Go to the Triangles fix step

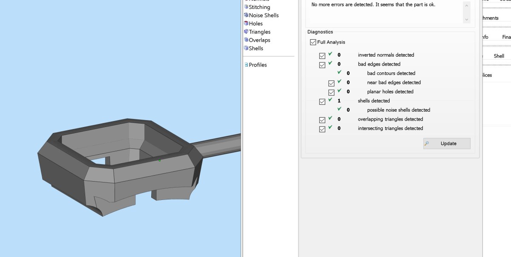(259, 32)
